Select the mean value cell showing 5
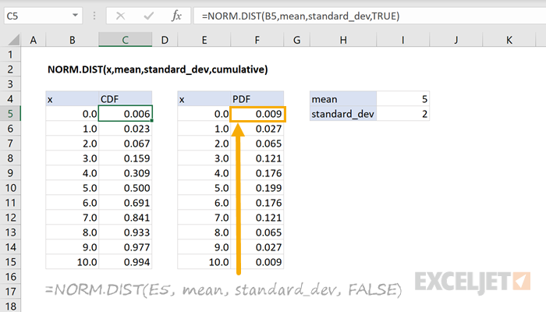The height and width of the screenshot is (312, 546). [x=403, y=99]
